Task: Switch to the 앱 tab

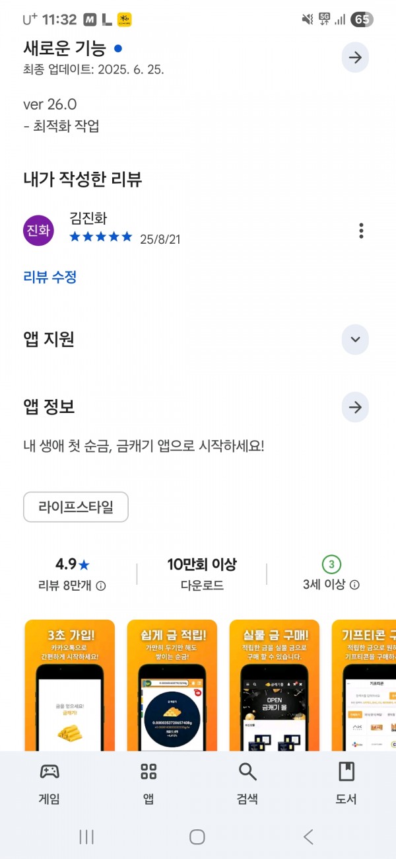Action: point(148,784)
